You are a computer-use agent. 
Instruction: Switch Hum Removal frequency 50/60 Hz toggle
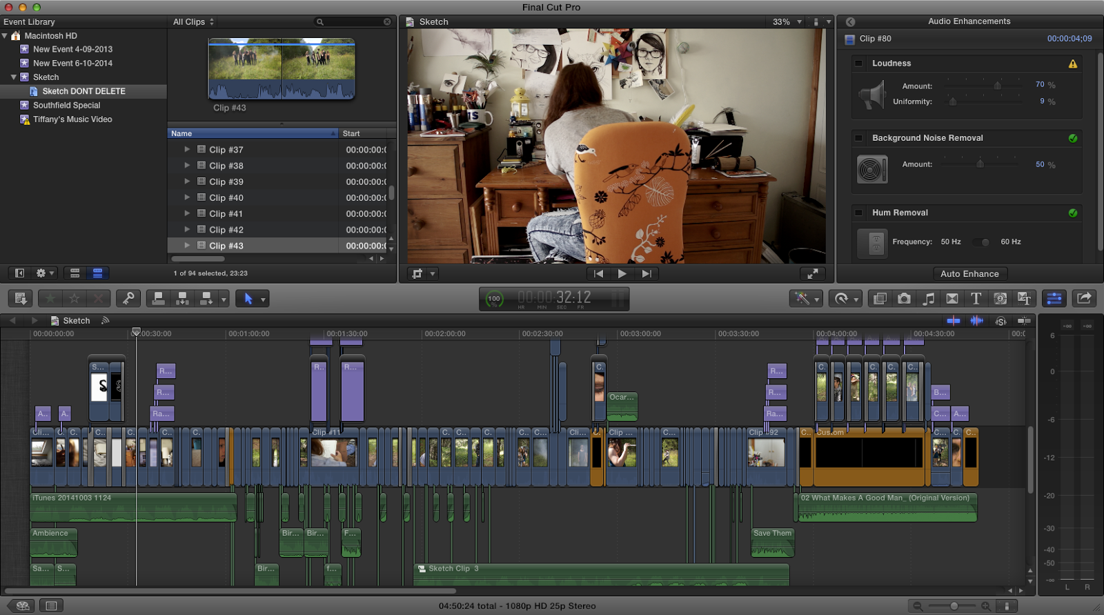tap(981, 242)
